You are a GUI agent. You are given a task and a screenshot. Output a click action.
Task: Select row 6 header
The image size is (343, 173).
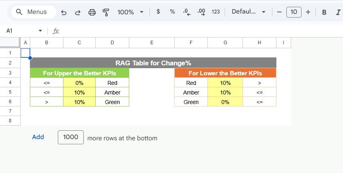(10, 102)
